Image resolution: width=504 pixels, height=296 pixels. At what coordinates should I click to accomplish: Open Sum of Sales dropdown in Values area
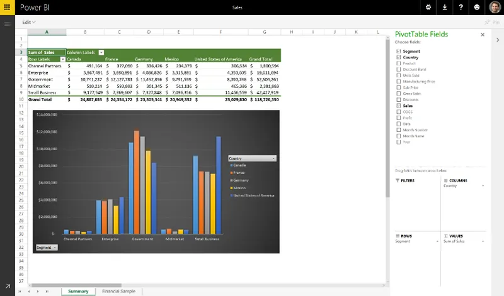click(483, 241)
